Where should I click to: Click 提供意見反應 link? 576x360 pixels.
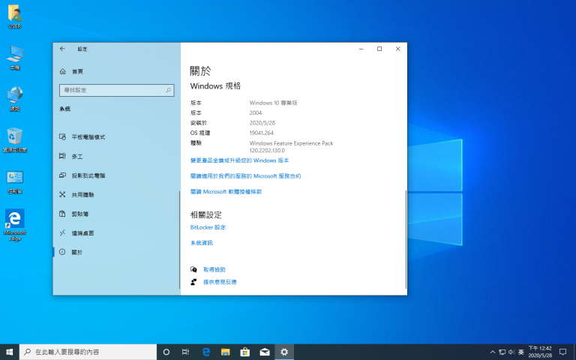pyautogui.click(x=220, y=282)
